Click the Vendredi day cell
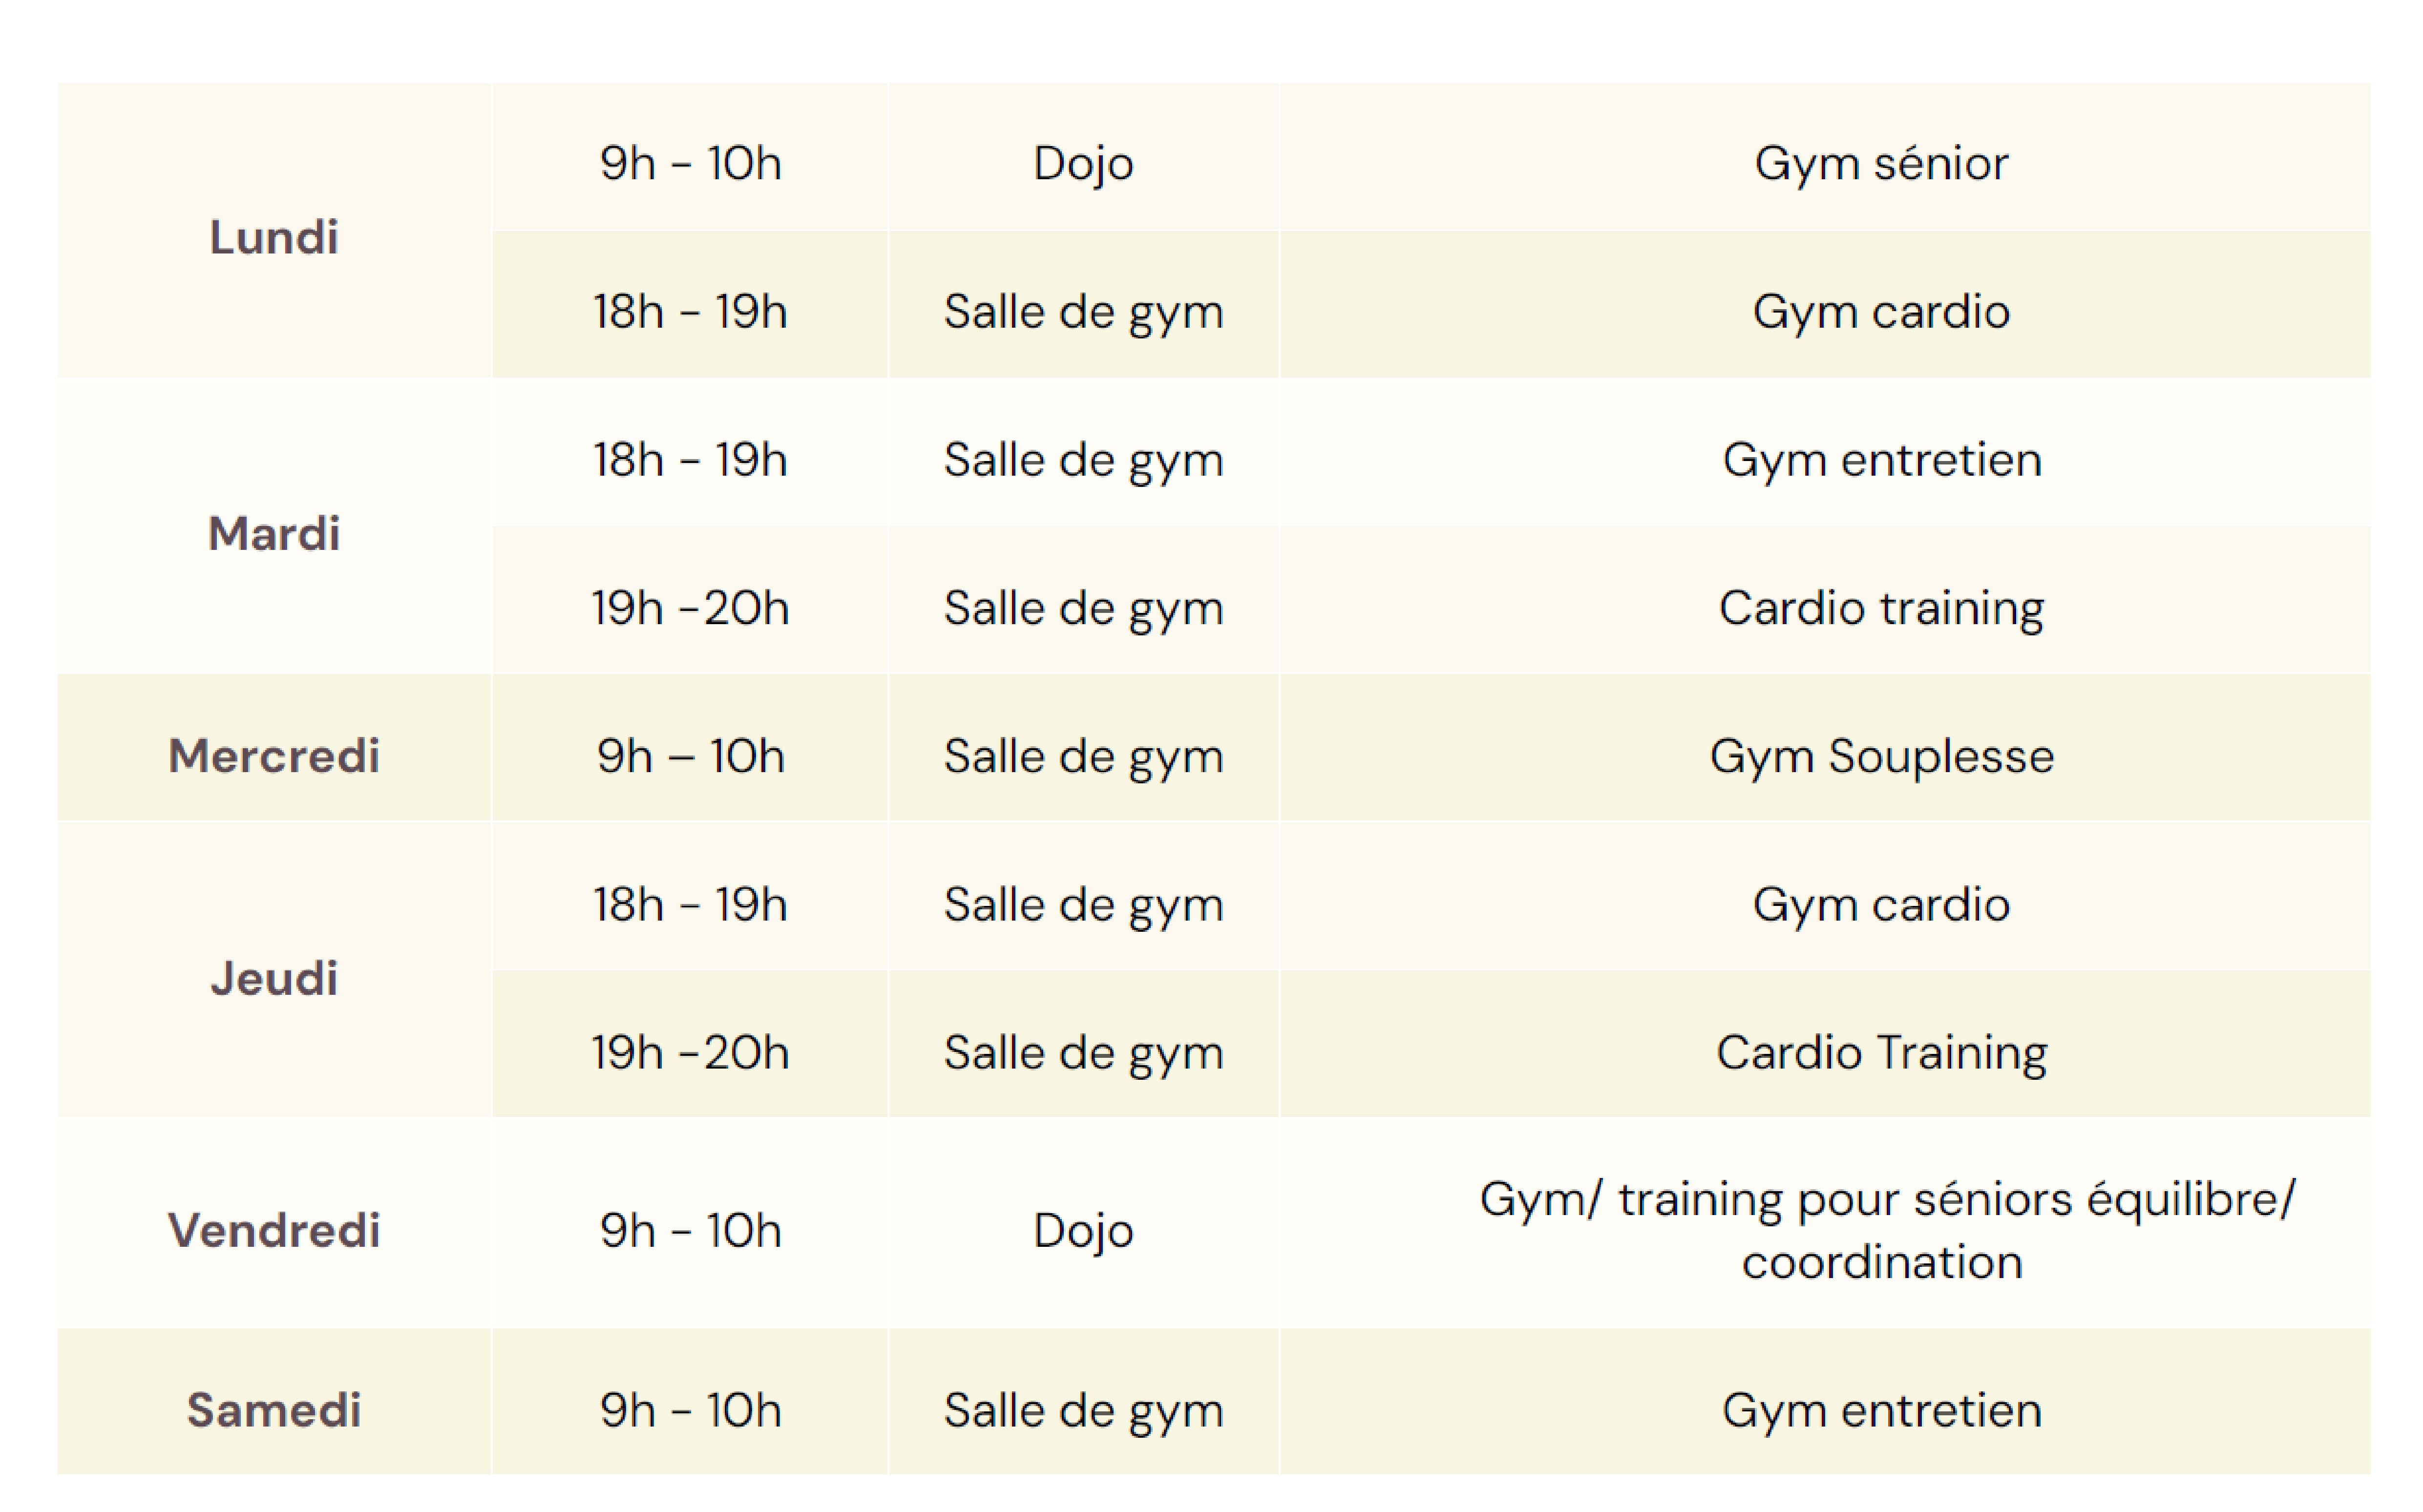This screenshot has width=2423, height=1512. coord(274,1229)
